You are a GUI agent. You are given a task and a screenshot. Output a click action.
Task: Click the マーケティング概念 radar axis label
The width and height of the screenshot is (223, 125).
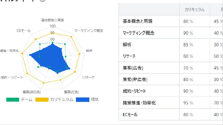[88, 31]
